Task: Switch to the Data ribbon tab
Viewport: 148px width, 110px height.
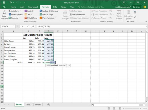Action: tap(55, 7)
